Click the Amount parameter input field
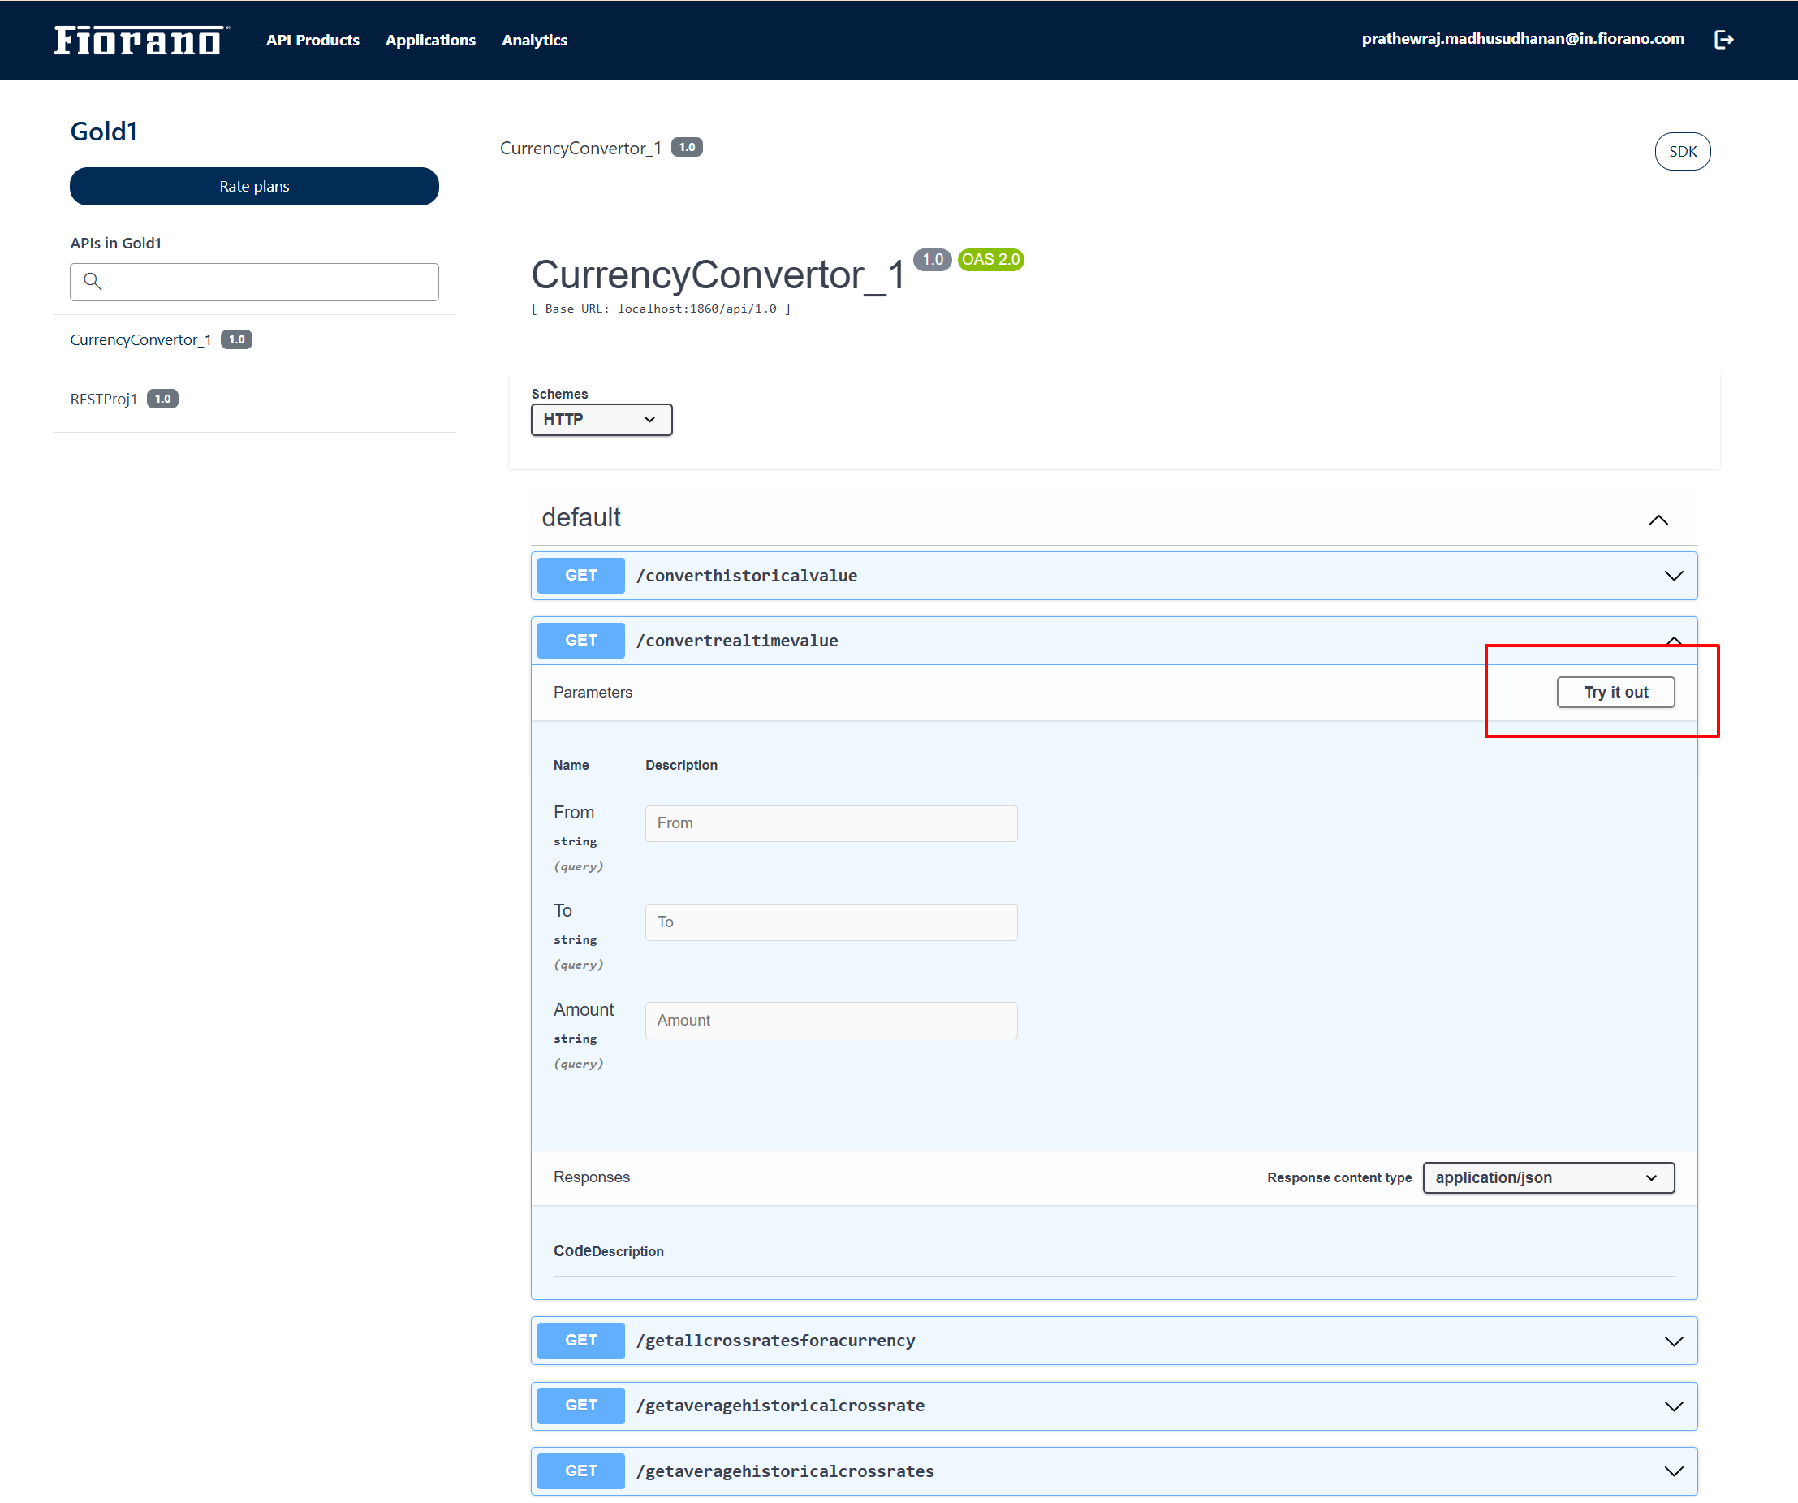 click(830, 1021)
